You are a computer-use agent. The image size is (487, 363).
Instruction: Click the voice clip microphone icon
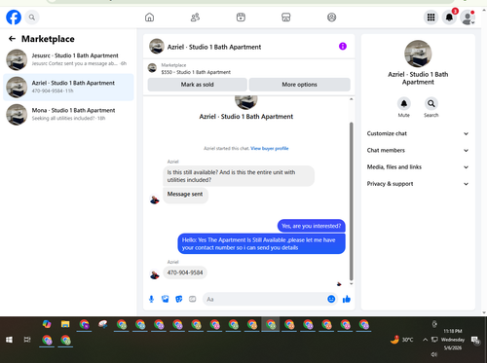tap(151, 299)
